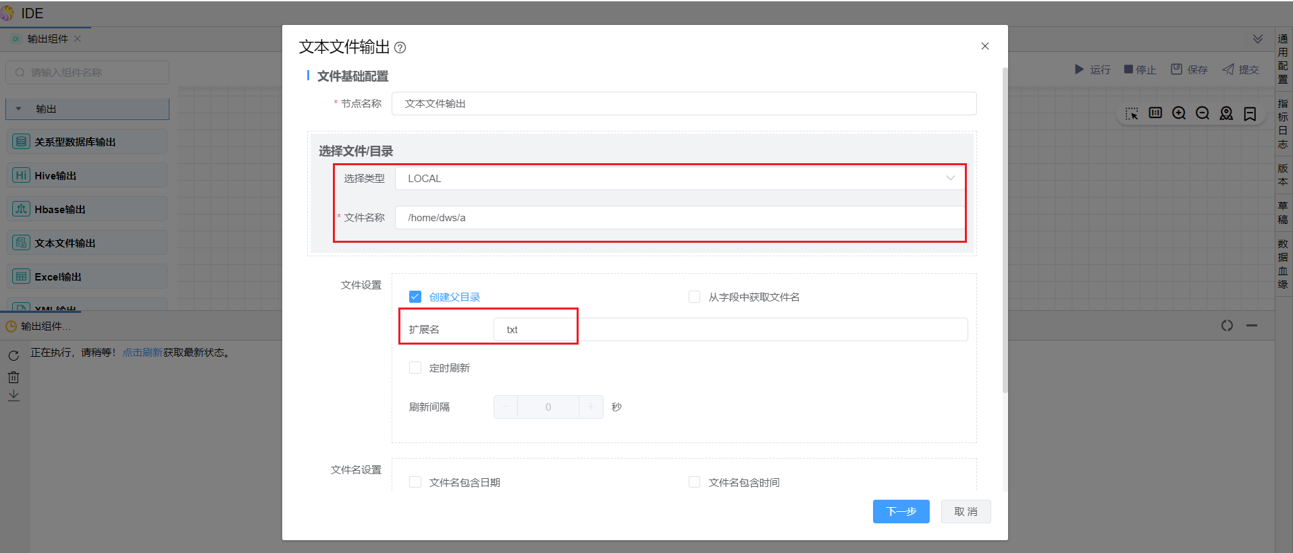The height and width of the screenshot is (553, 1293).
Task: Click the help icon beside 文本文件输出 title
Action: [x=400, y=48]
